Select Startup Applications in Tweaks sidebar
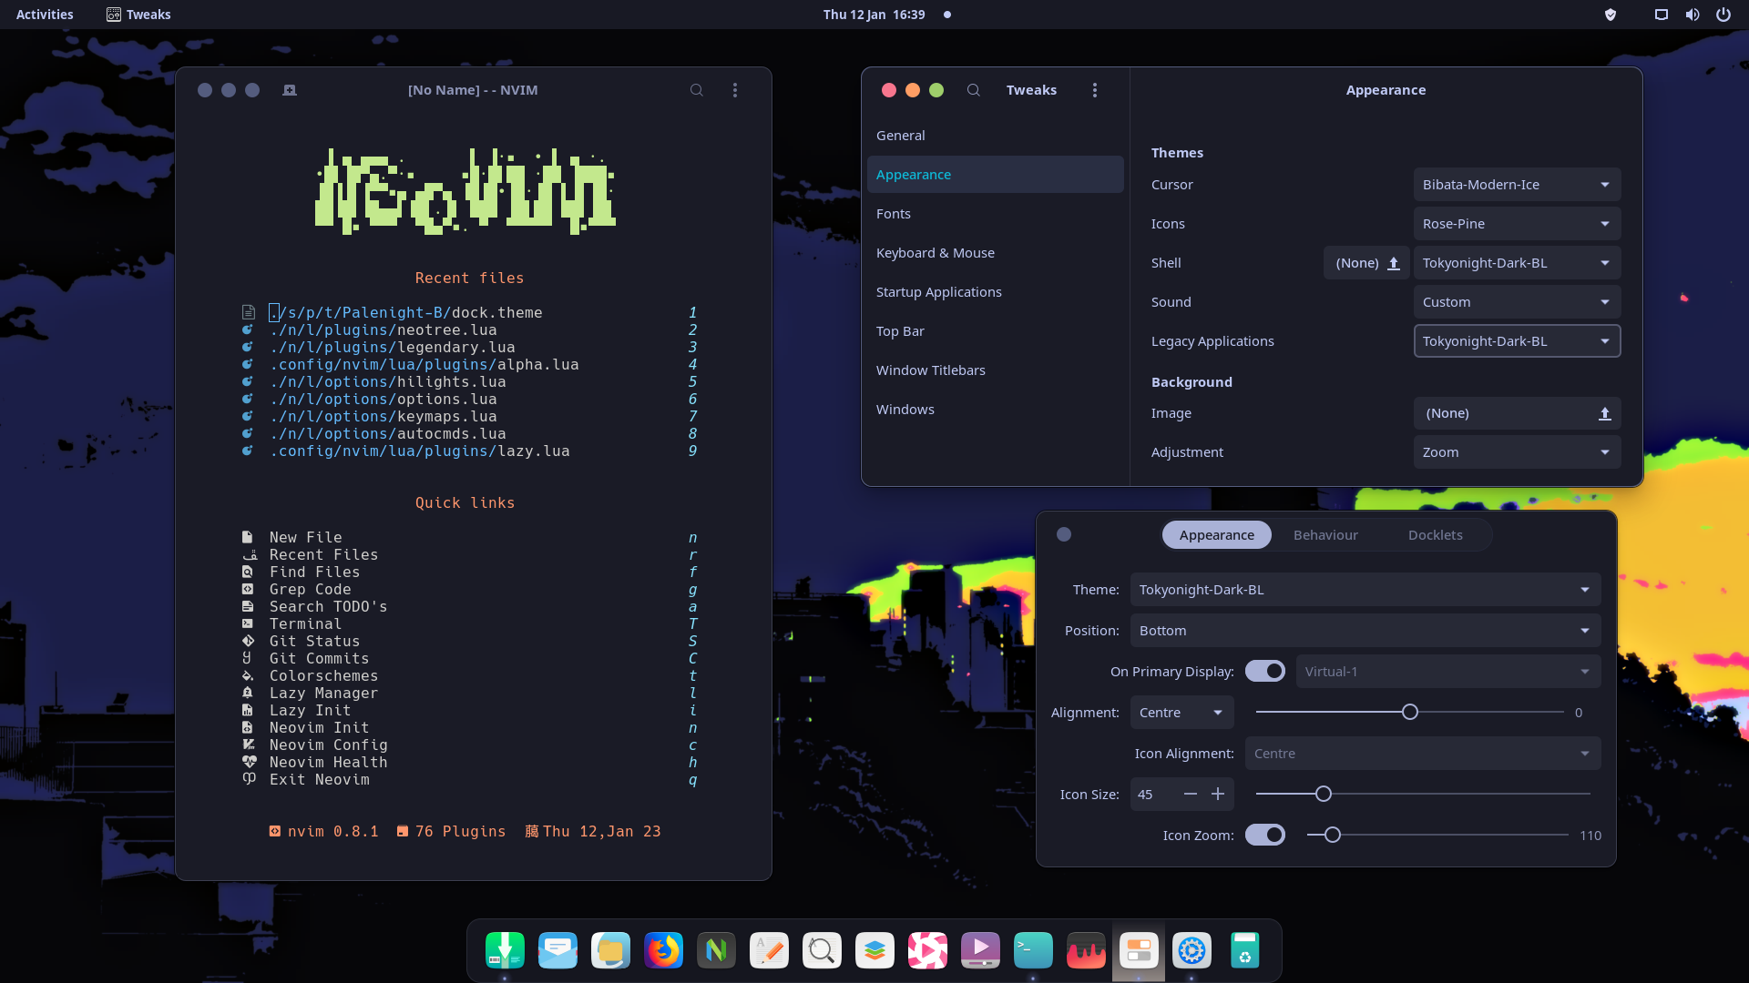 [x=995, y=292]
